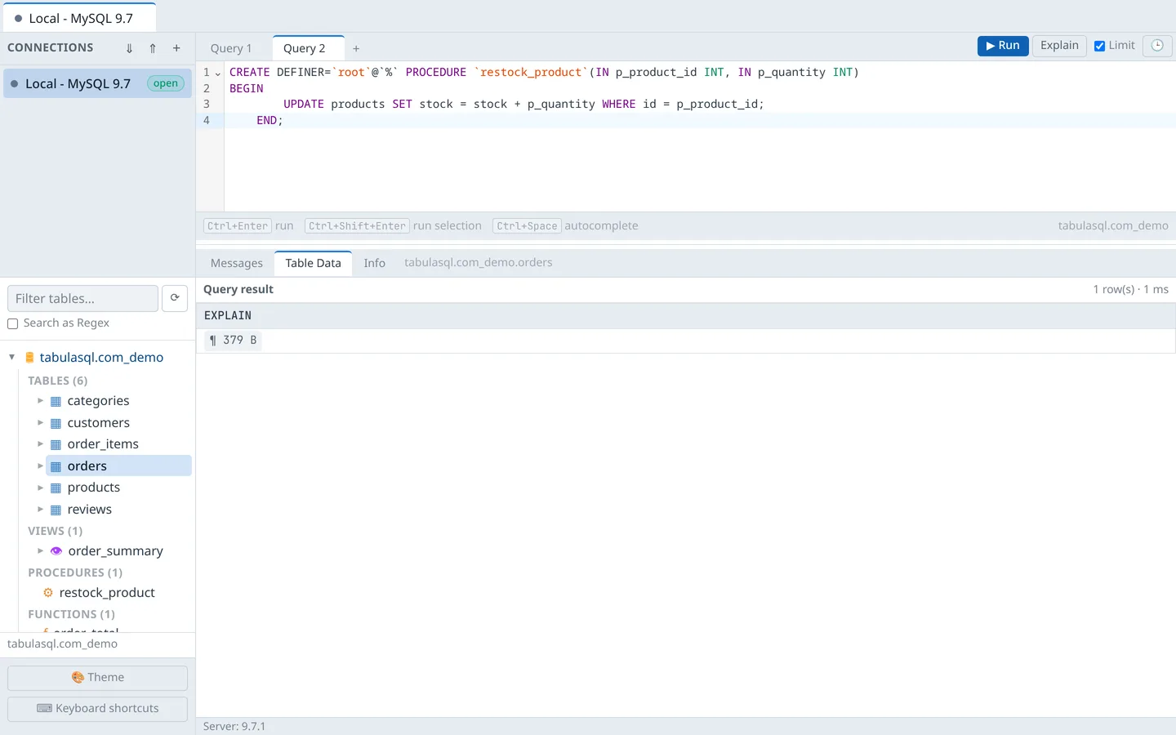Click the 379 B result cell
The width and height of the screenshot is (1176, 735).
point(233,341)
